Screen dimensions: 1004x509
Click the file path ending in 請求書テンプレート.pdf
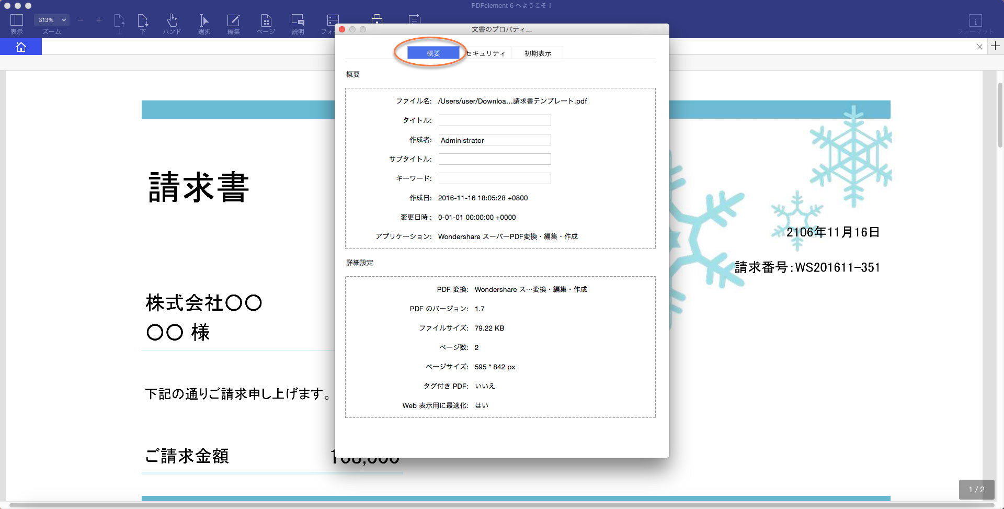tap(512, 101)
